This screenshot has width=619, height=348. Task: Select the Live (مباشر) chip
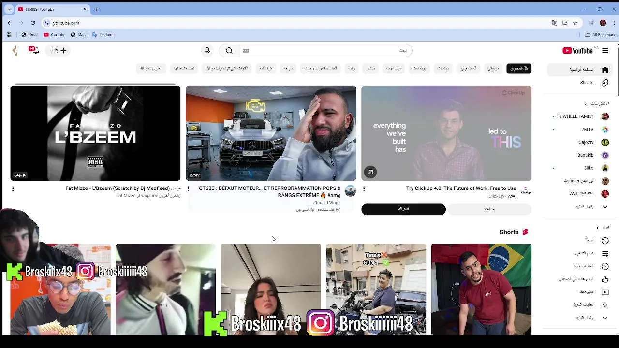371,69
